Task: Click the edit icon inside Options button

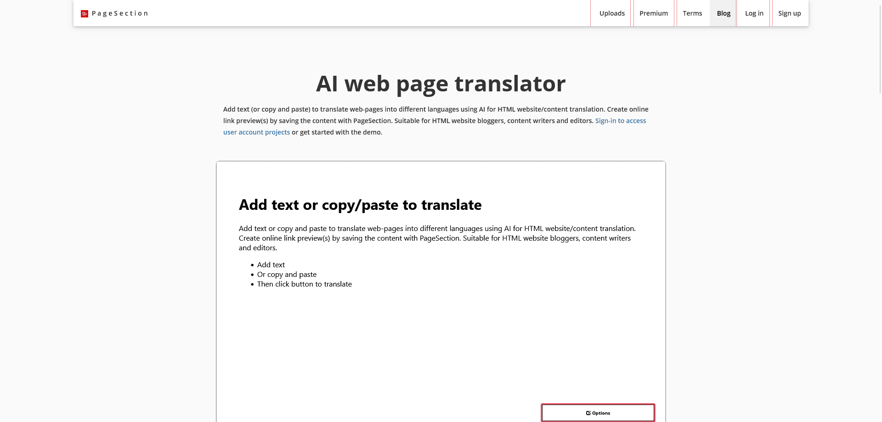Action: [x=588, y=413]
